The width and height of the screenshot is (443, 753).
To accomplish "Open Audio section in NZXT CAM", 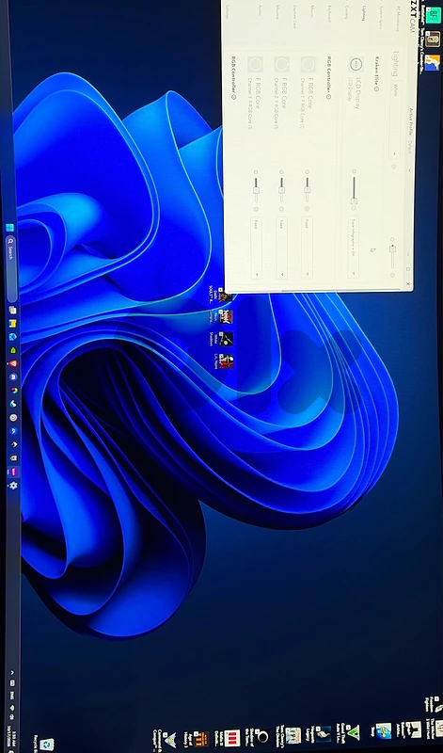I will pos(260,10).
